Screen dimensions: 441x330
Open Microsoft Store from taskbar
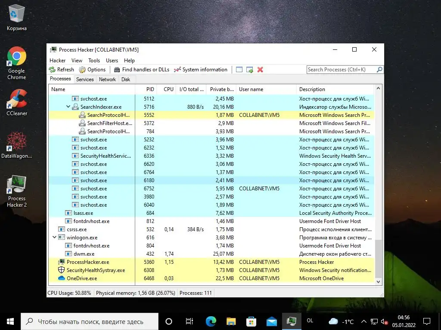tap(251, 321)
